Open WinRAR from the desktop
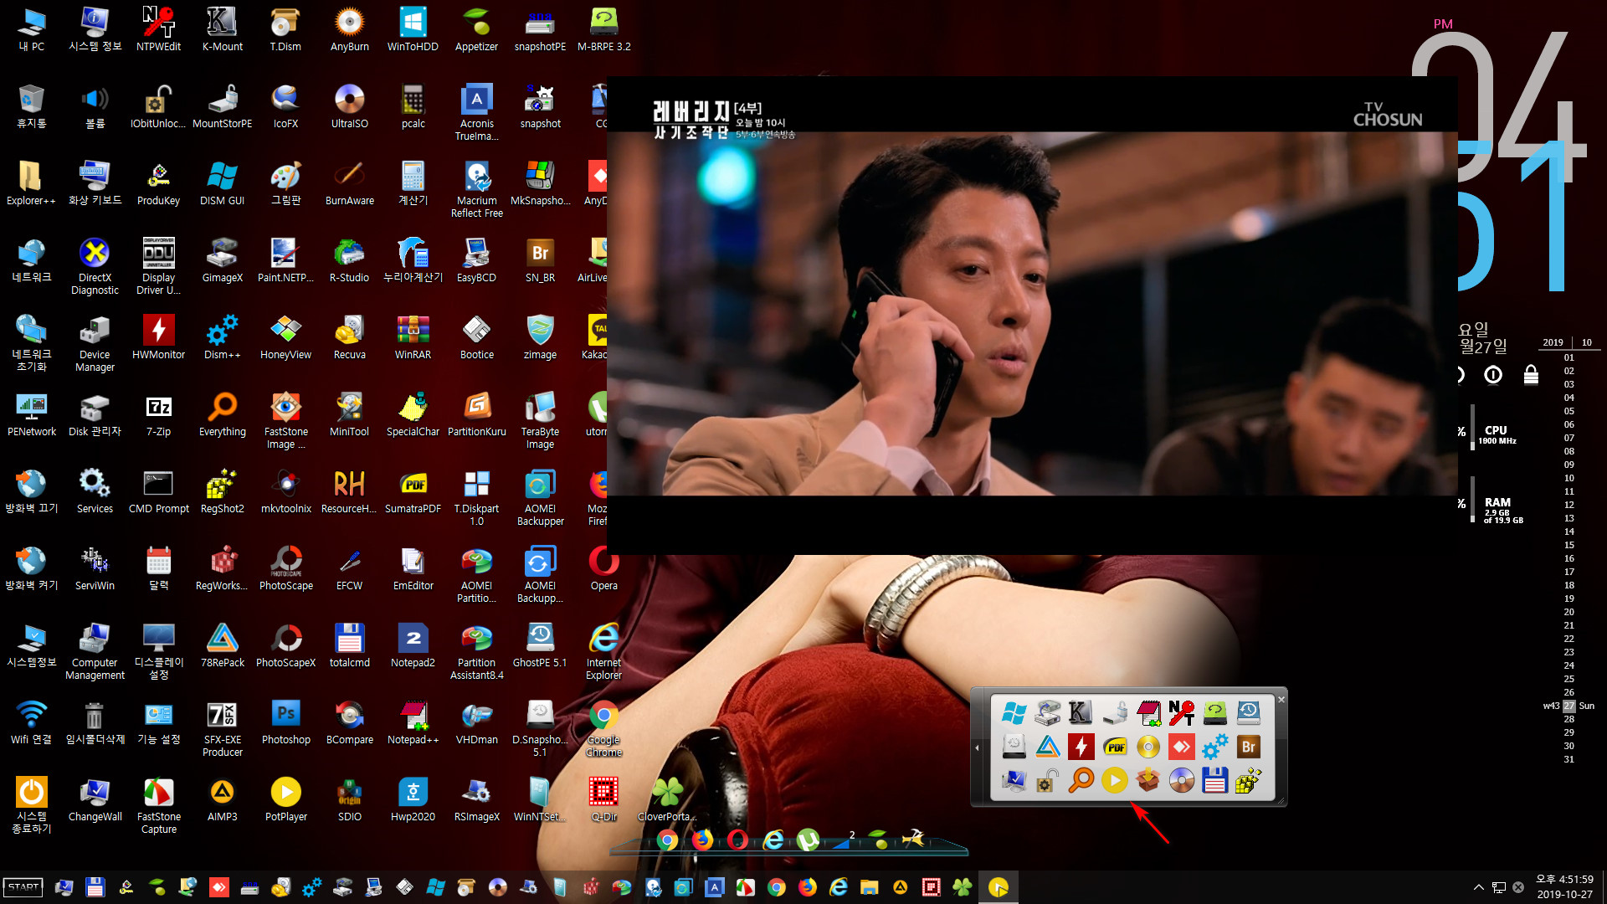This screenshot has height=904, width=1607. pyautogui.click(x=413, y=337)
